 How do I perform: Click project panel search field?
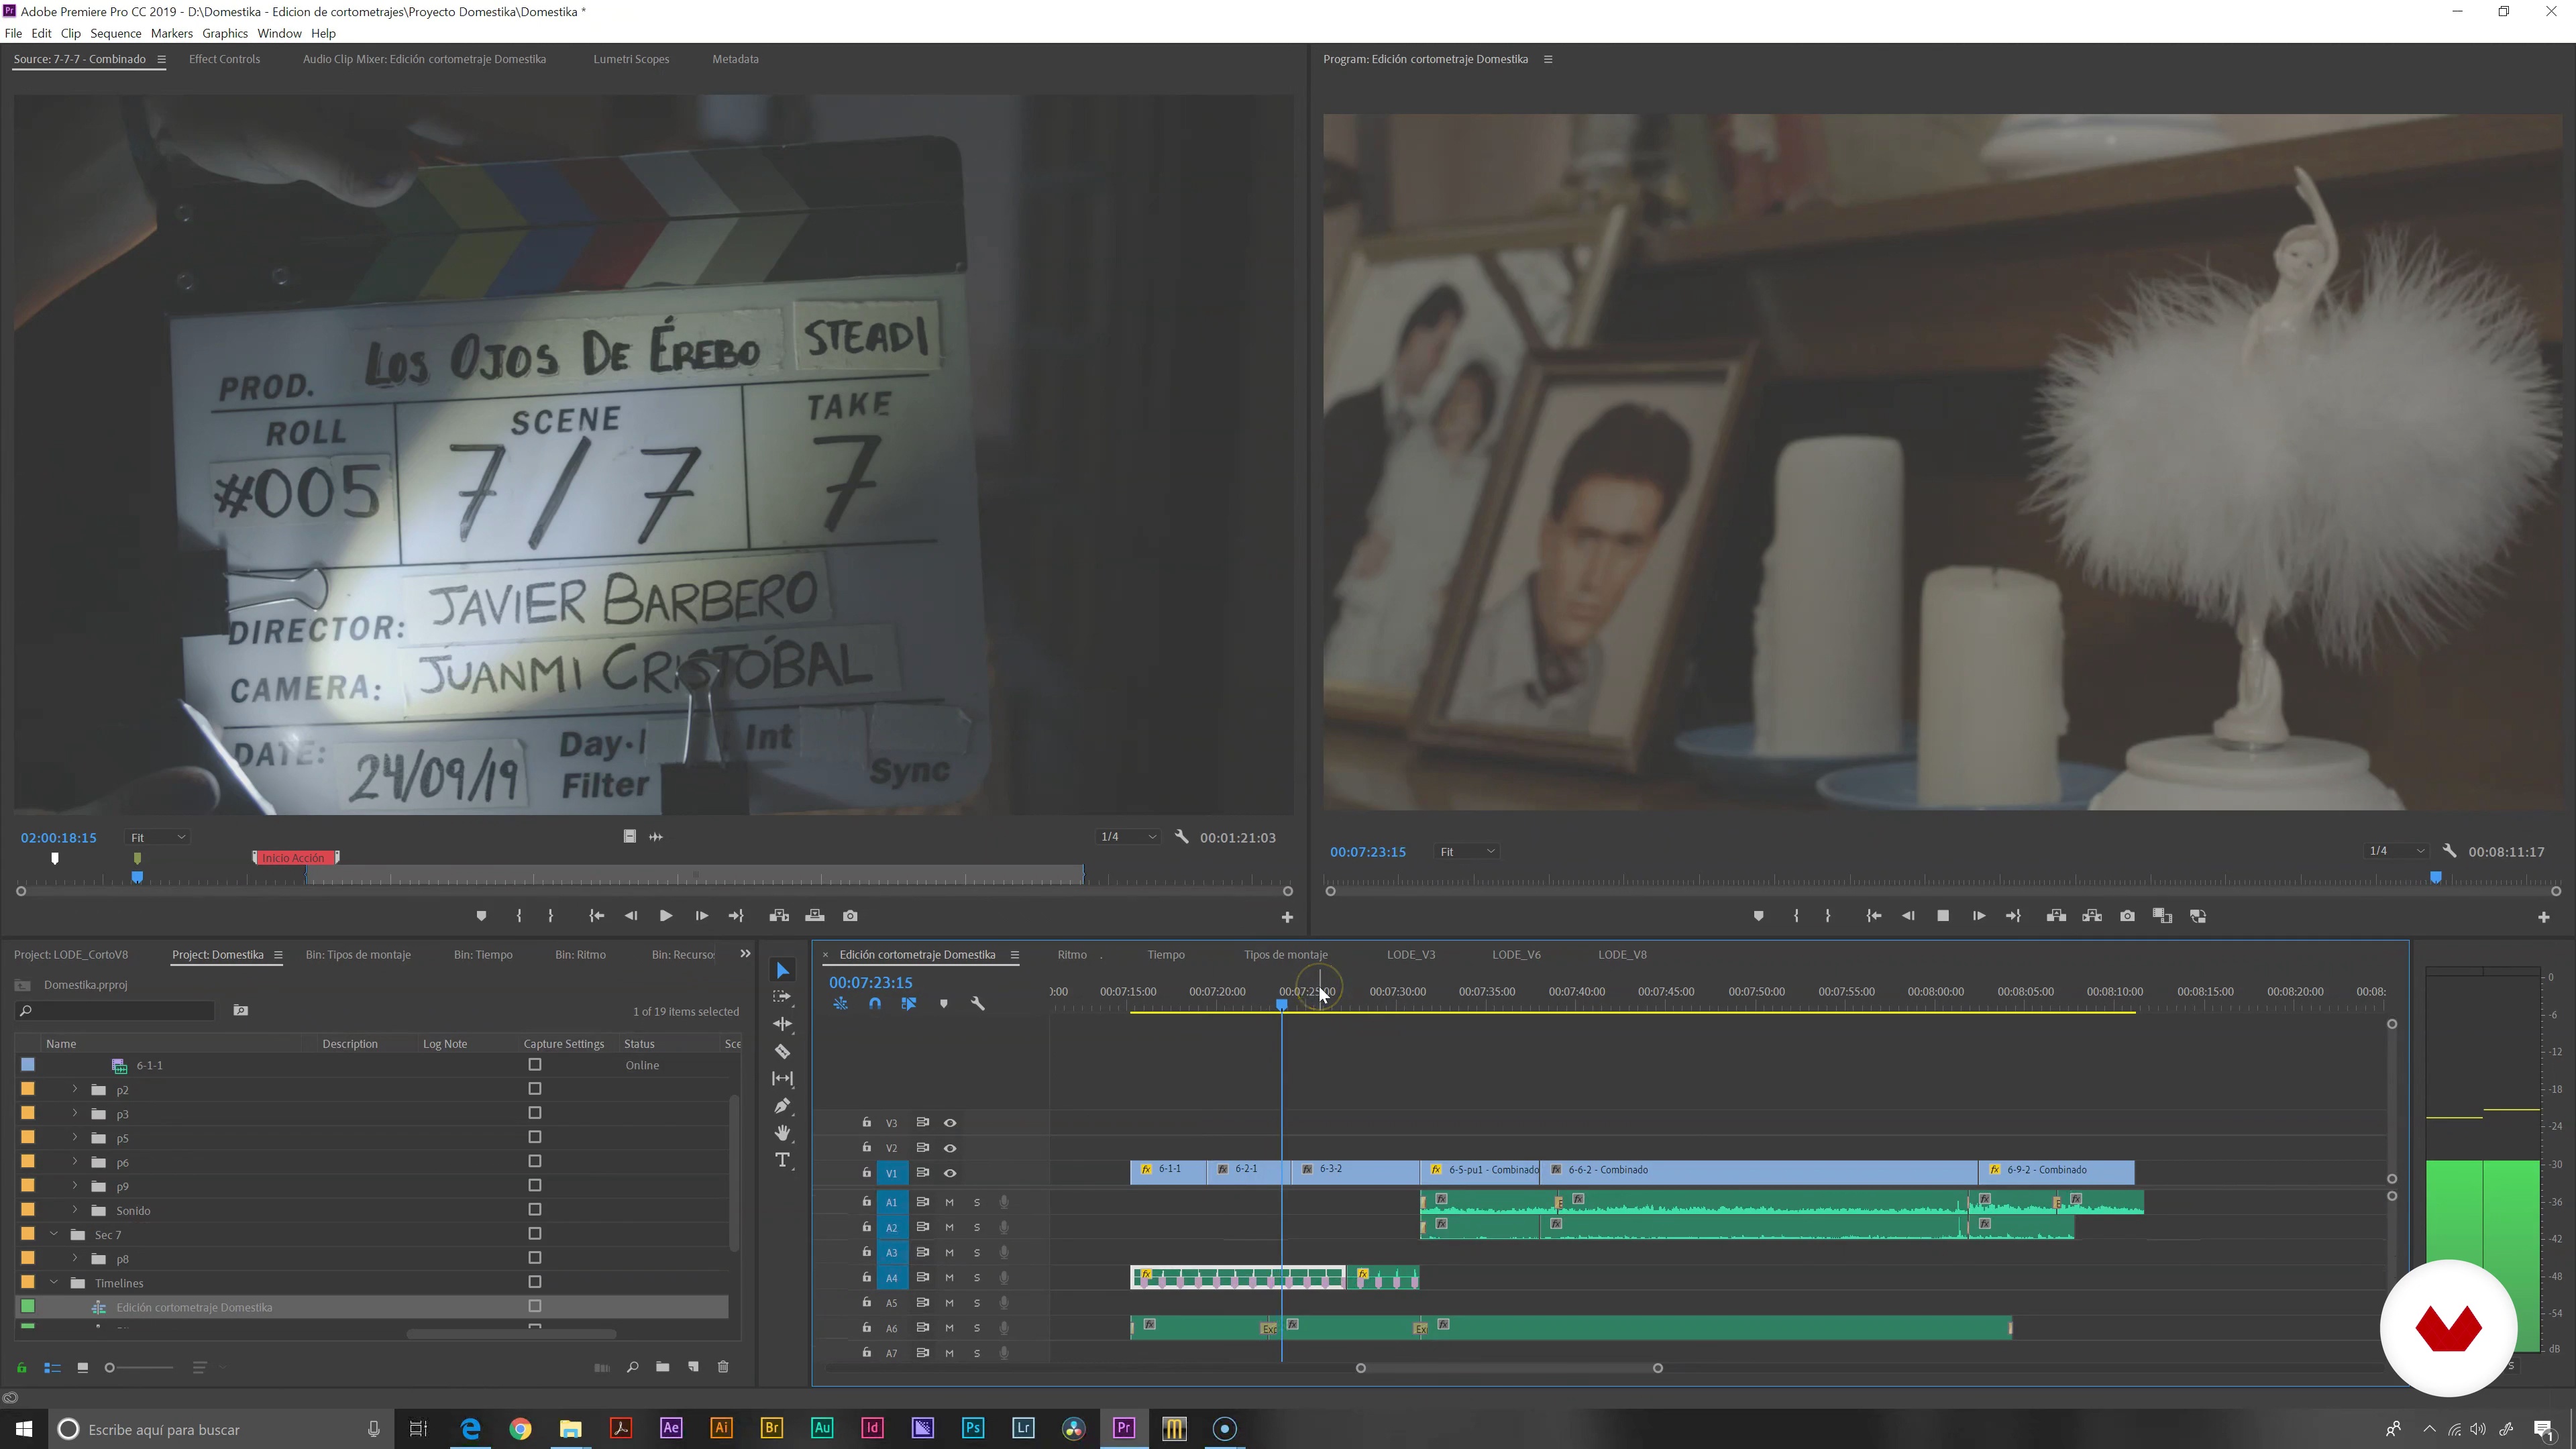(116, 1011)
